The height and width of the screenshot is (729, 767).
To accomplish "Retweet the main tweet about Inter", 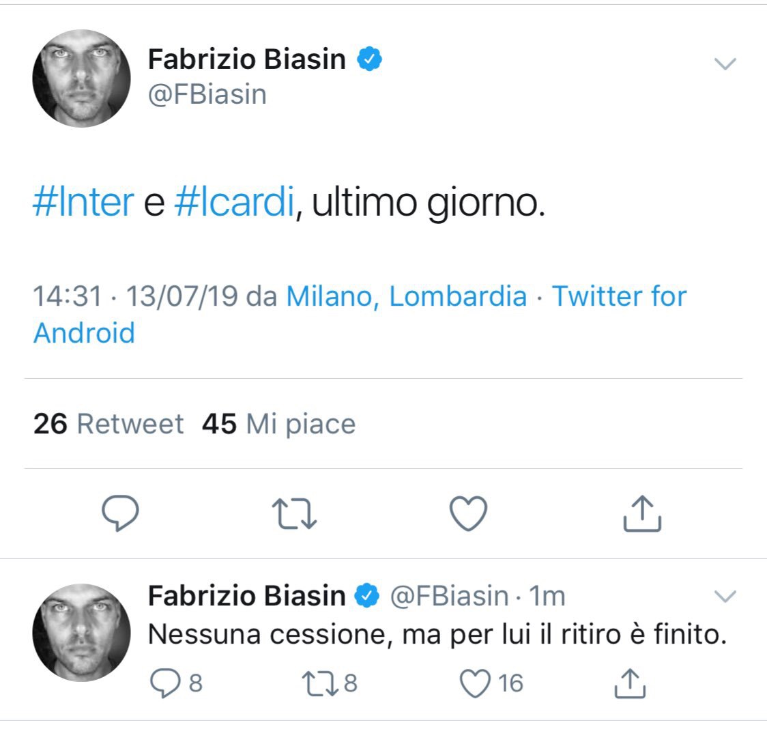I will [294, 514].
